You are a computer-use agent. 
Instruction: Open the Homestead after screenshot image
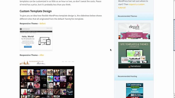pos(47,79)
